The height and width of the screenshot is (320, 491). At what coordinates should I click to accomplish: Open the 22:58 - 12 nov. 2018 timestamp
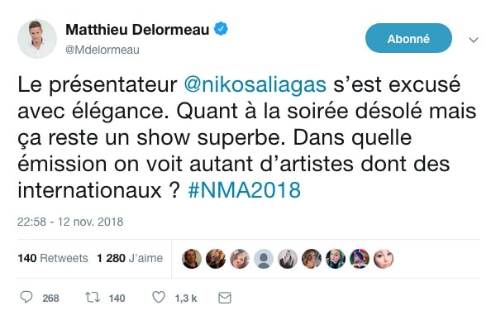(x=70, y=222)
